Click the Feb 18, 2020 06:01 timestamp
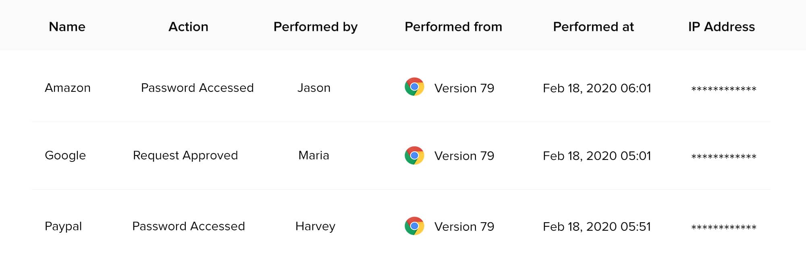The image size is (806, 271). (597, 88)
